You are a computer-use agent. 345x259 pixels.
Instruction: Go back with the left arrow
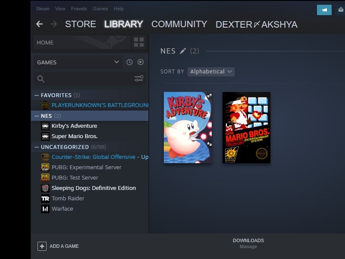(39, 24)
